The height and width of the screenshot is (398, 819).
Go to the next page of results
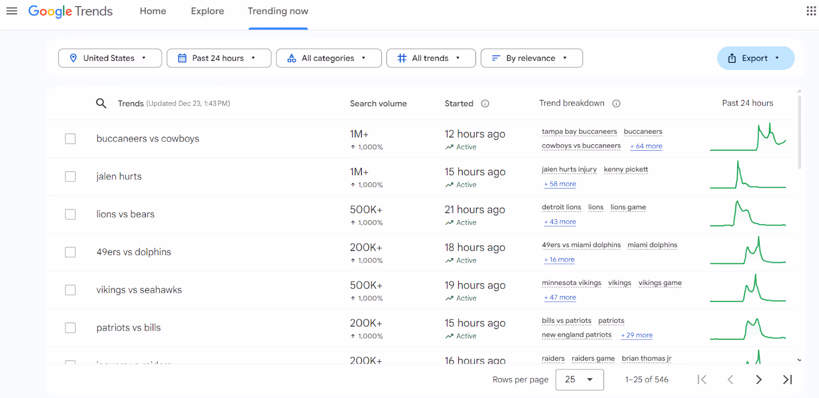coord(759,380)
